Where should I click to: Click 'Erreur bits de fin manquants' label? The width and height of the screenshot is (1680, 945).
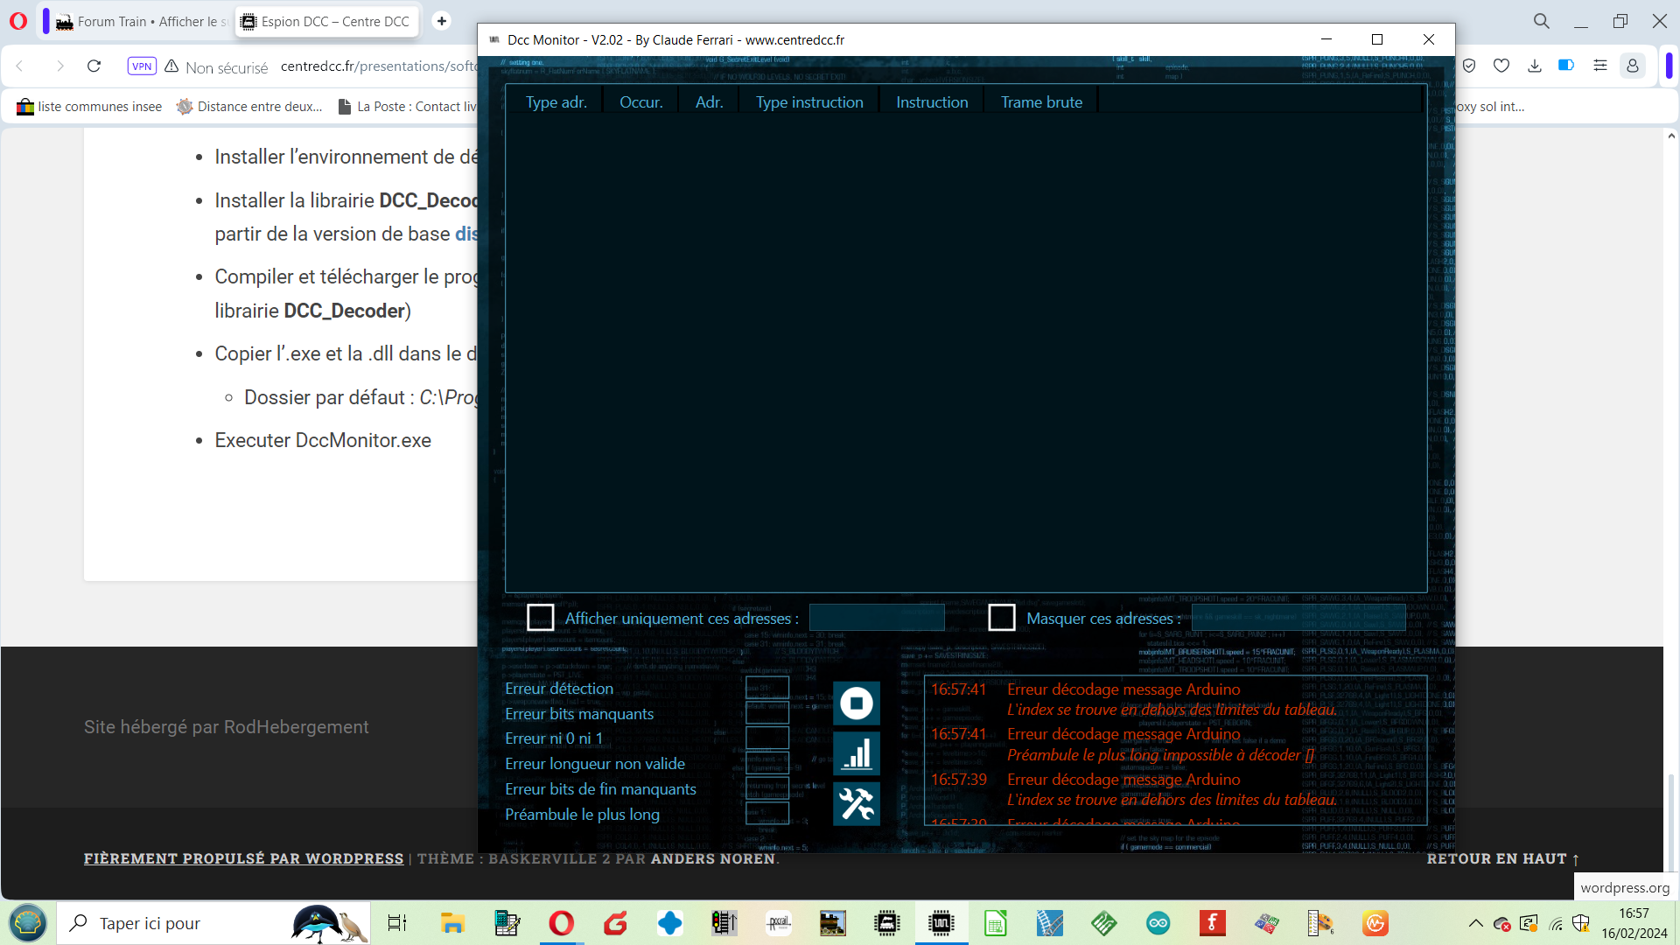click(600, 789)
